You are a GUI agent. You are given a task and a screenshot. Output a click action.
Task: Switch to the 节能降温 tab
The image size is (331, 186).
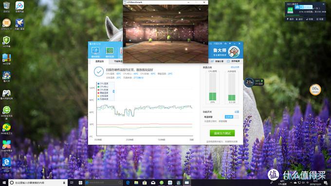coord(118,61)
